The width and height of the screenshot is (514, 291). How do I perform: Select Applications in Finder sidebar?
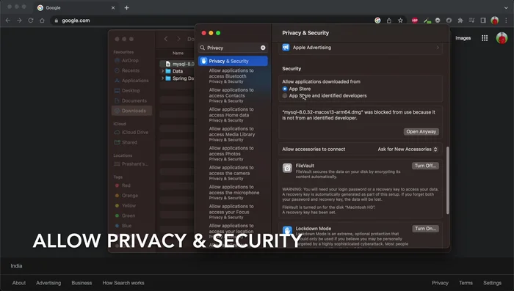point(131,81)
